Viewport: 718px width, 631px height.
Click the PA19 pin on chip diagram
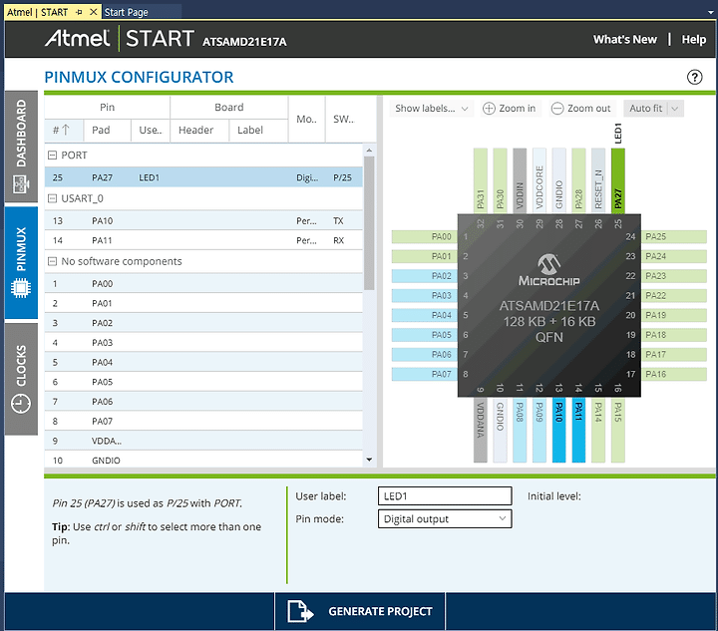674,315
